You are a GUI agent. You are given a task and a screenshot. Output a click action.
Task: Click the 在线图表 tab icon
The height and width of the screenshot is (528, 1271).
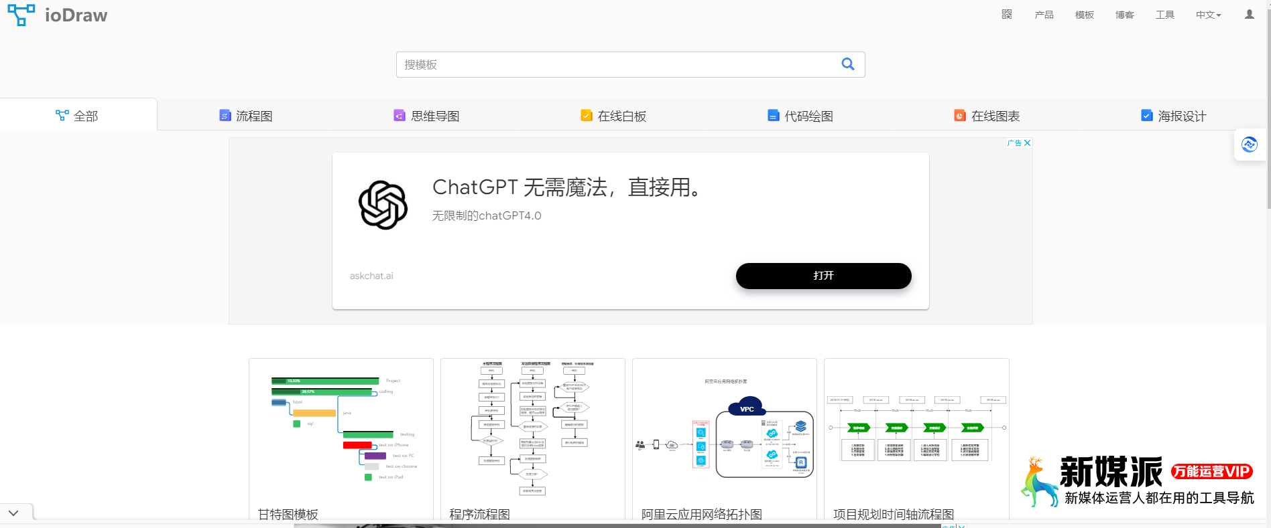point(960,116)
